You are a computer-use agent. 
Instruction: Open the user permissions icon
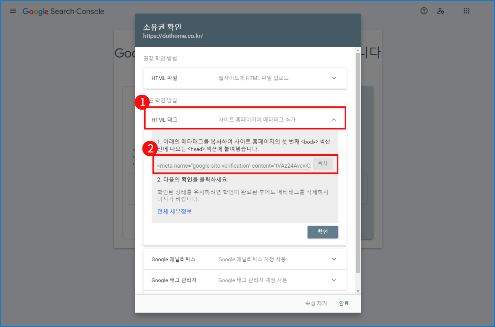tap(440, 11)
